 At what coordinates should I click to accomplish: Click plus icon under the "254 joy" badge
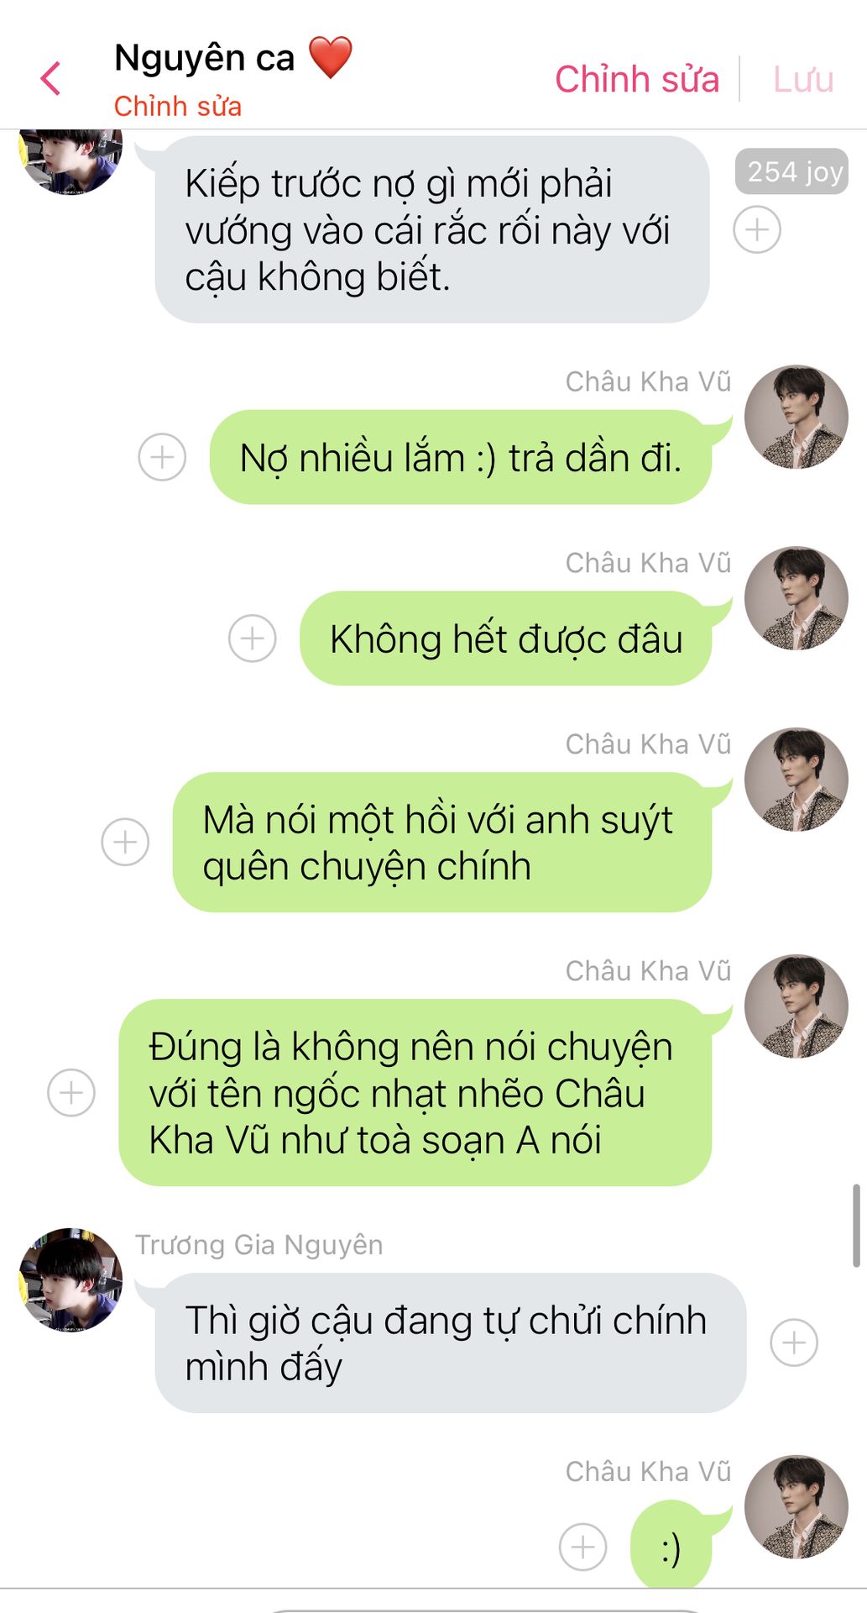[757, 229]
